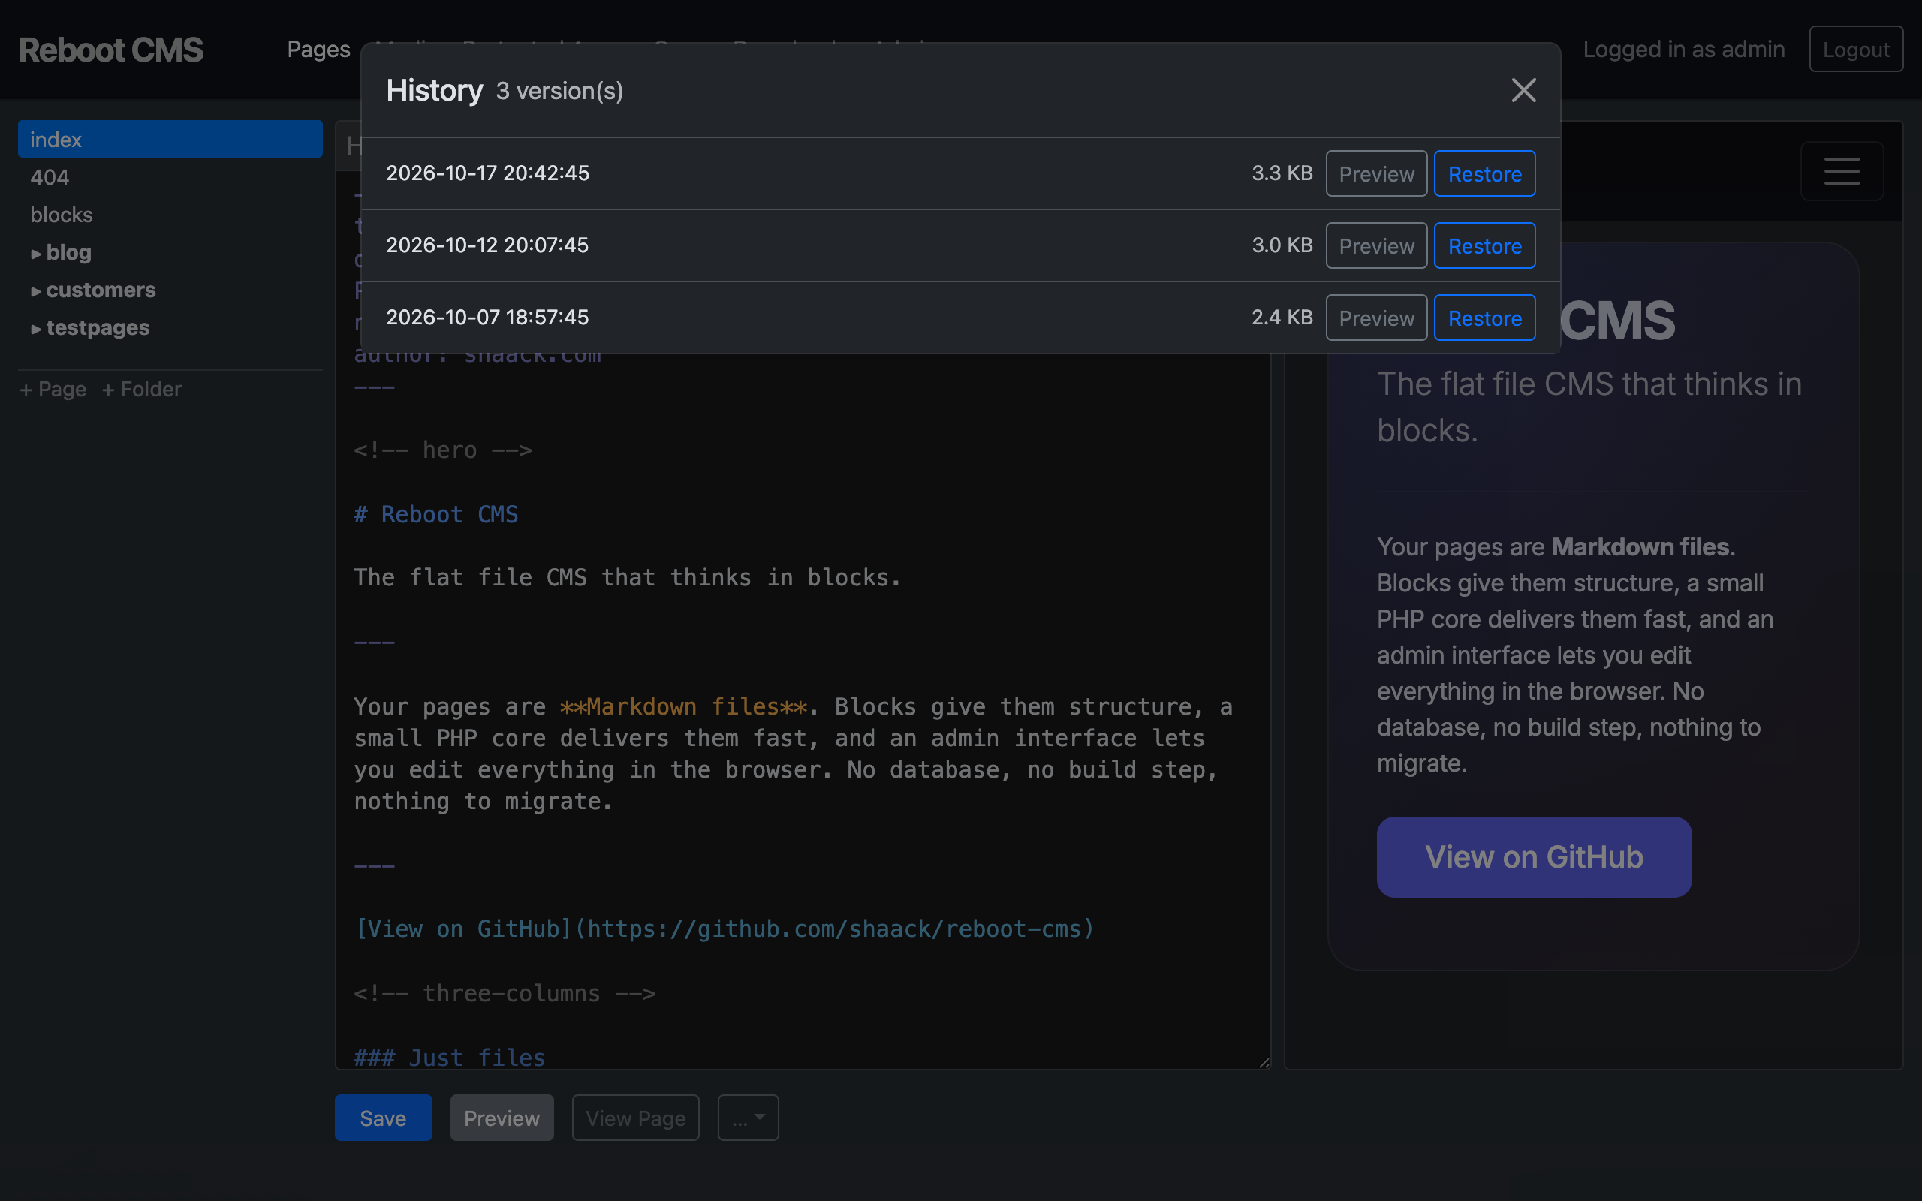Click the '<!-- three-columns -->' comment line
Screen dimensions: 1922x1201
[x=505, y=994]
